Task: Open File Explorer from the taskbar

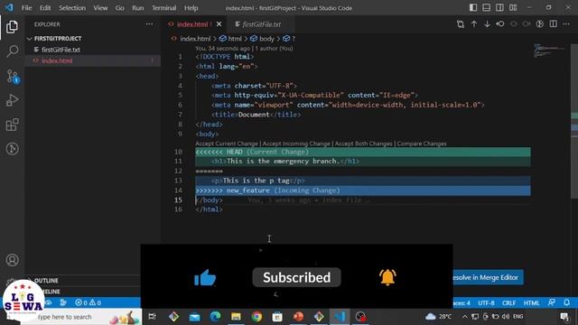Action: coord(236,317)
